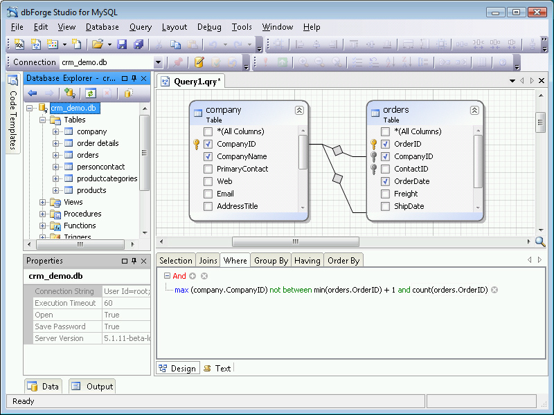Pin the Properties panel

134,261
